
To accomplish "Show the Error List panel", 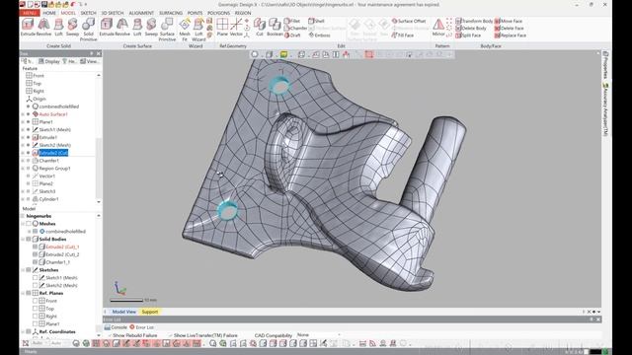I will (141, 327).
